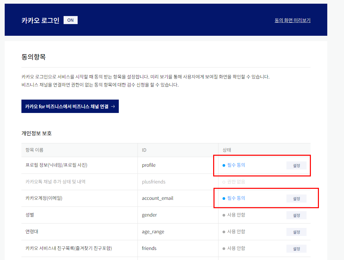
Task: Click 설정 for the friends row
Action: [x=296, y=249]
